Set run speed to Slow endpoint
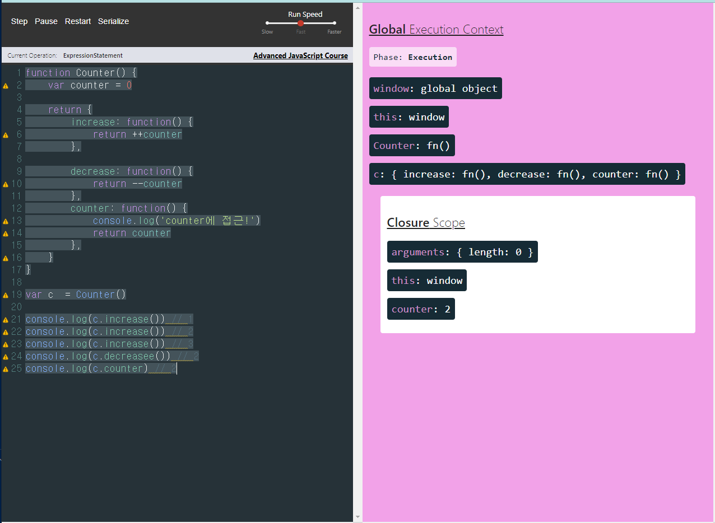This screenshot has width=715, height=523. tap(267, 23)
